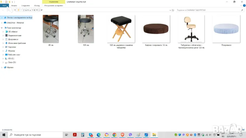Open Task View on the taskbar
Viewport: 246px width, 138px height.
(x=67, y=135)
